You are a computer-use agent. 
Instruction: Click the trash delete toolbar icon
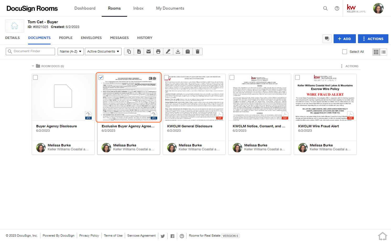(x=198, y=52)
